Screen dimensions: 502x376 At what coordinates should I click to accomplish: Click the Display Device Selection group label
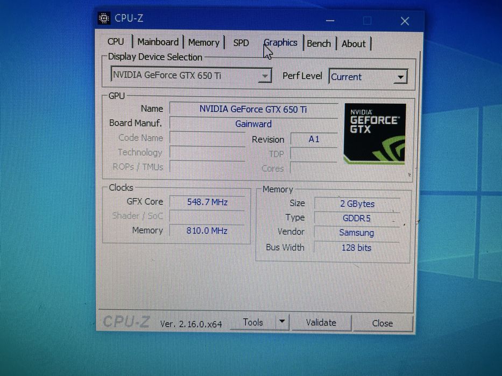point(155,57)
